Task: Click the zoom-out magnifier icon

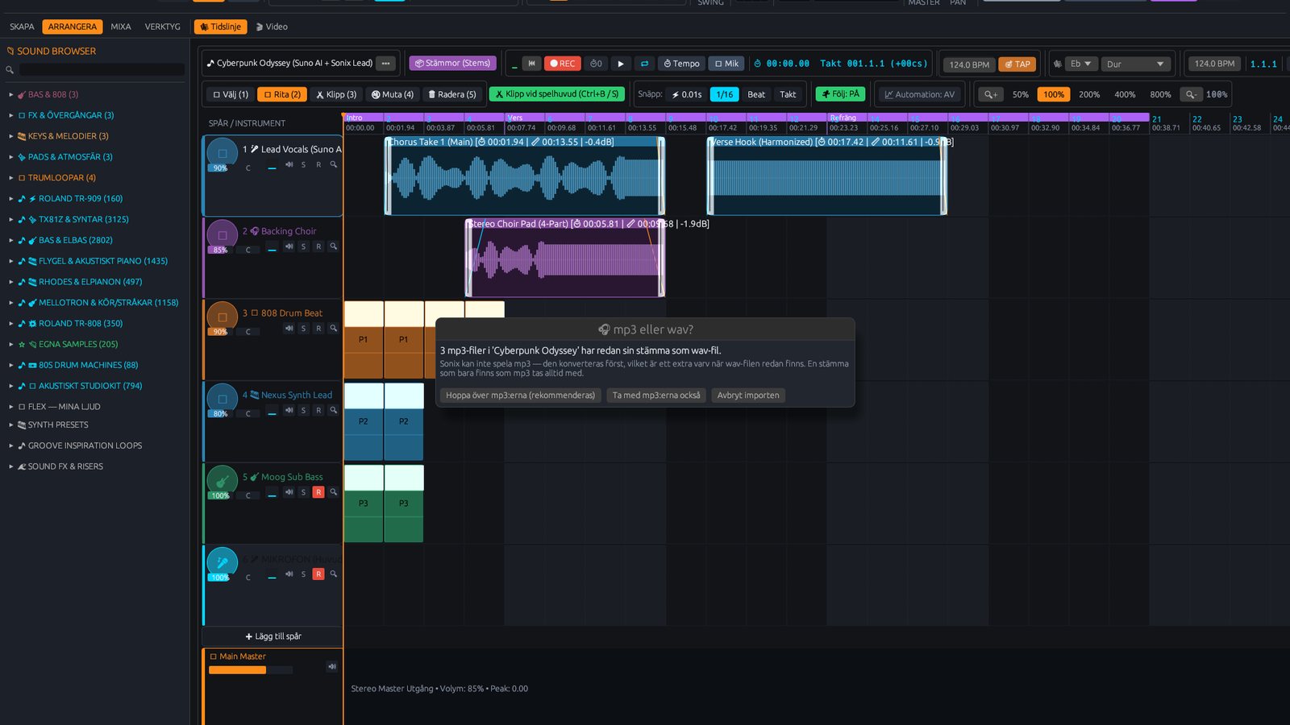Action: 1191,94
